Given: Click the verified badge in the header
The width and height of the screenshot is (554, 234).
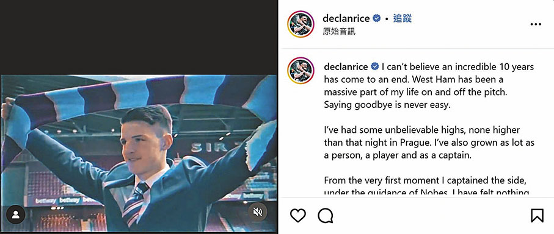Looking at the screenshot, I should pos(377,18).
